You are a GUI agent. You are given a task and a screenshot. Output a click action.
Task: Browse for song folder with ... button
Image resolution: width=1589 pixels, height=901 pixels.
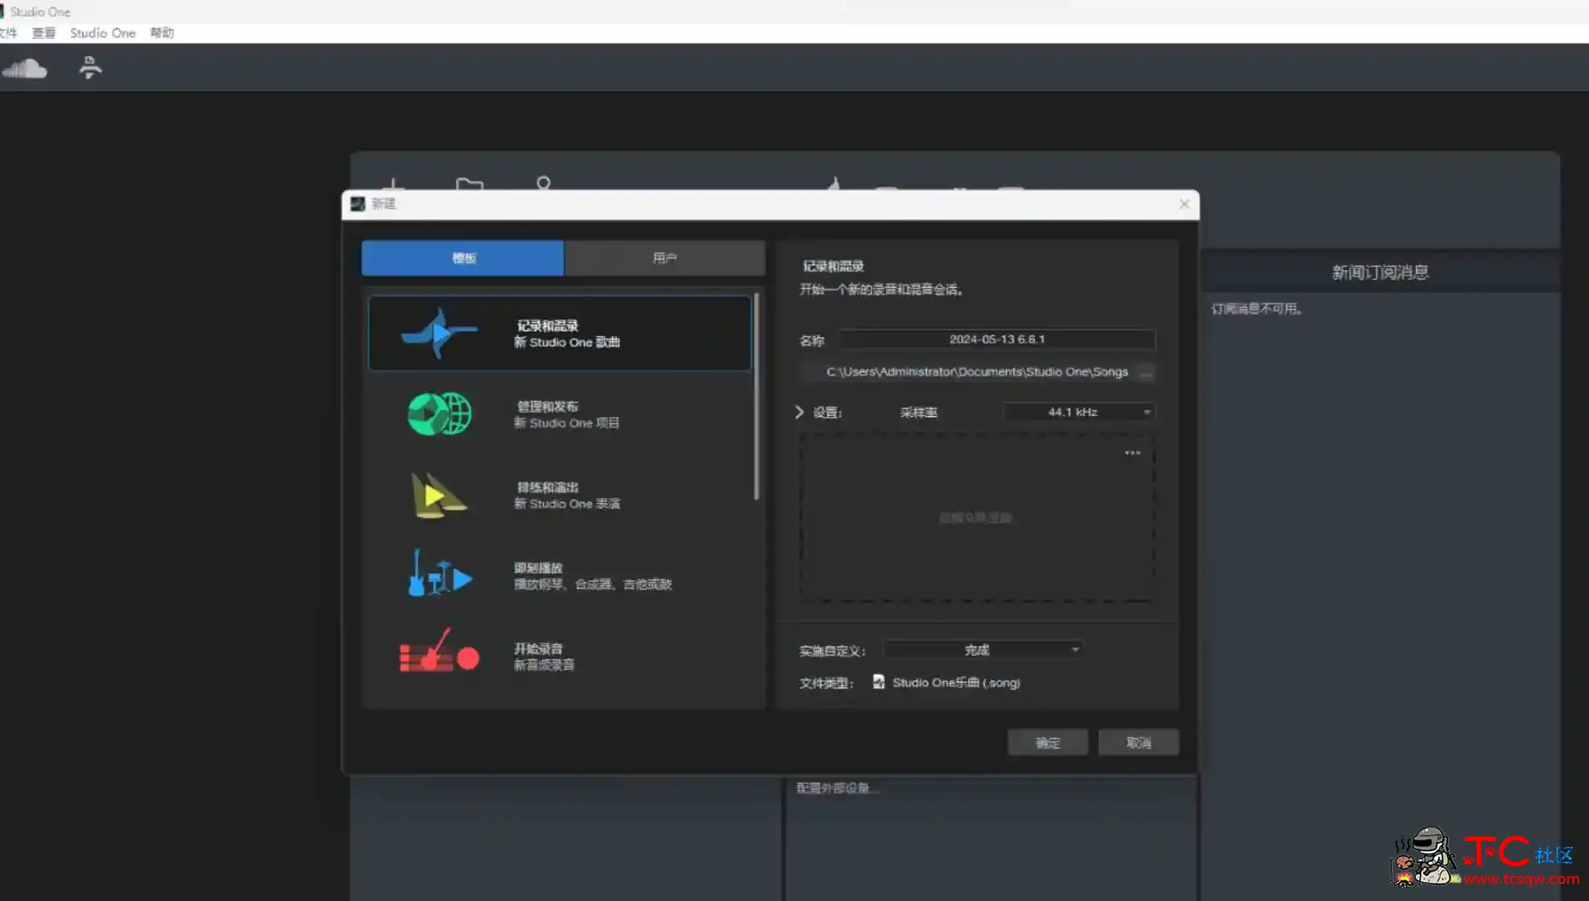[x=1145, y=373]
